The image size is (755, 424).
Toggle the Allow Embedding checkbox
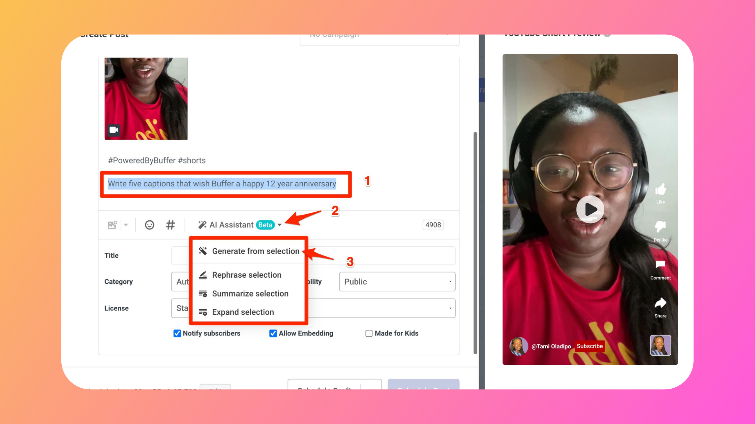pyautogui.click(x=273, y=333)
